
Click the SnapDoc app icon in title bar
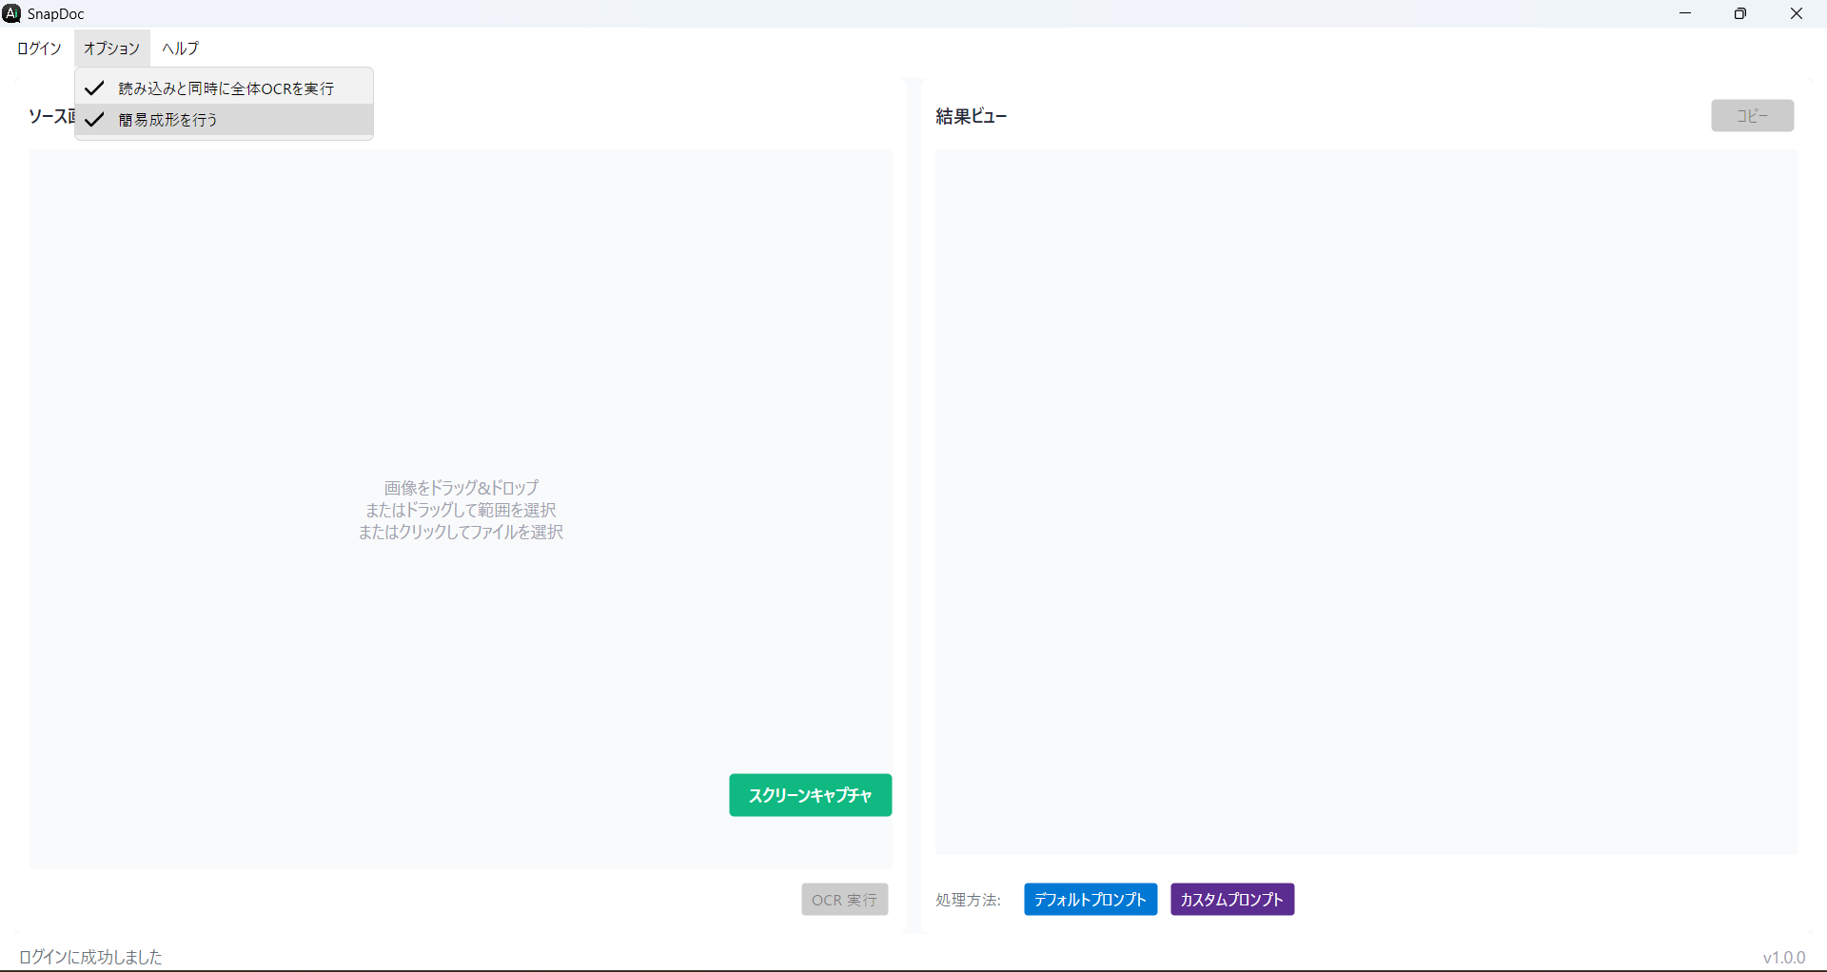coord(11,13)
